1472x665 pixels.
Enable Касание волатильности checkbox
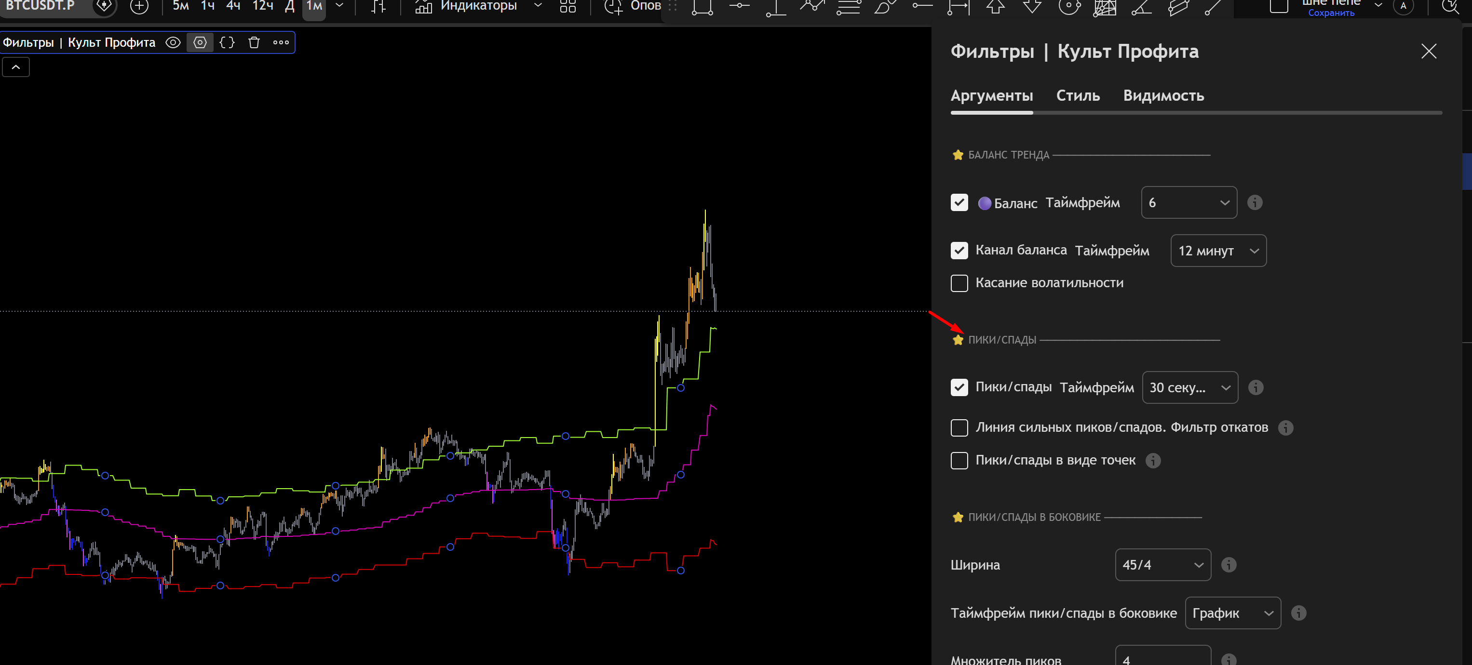point(959,283)
